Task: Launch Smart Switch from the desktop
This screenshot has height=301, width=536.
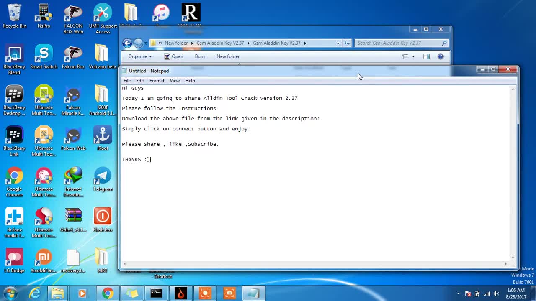Action: click(44, 57)
